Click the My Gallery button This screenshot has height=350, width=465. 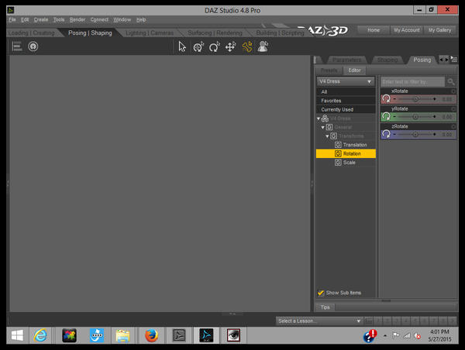pyautogui.click(x=439, y=30)
